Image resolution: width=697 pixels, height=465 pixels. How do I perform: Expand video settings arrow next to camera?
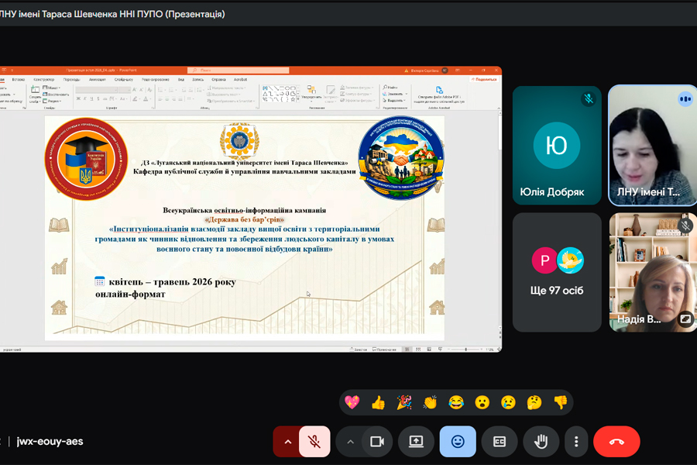point(350,442)
